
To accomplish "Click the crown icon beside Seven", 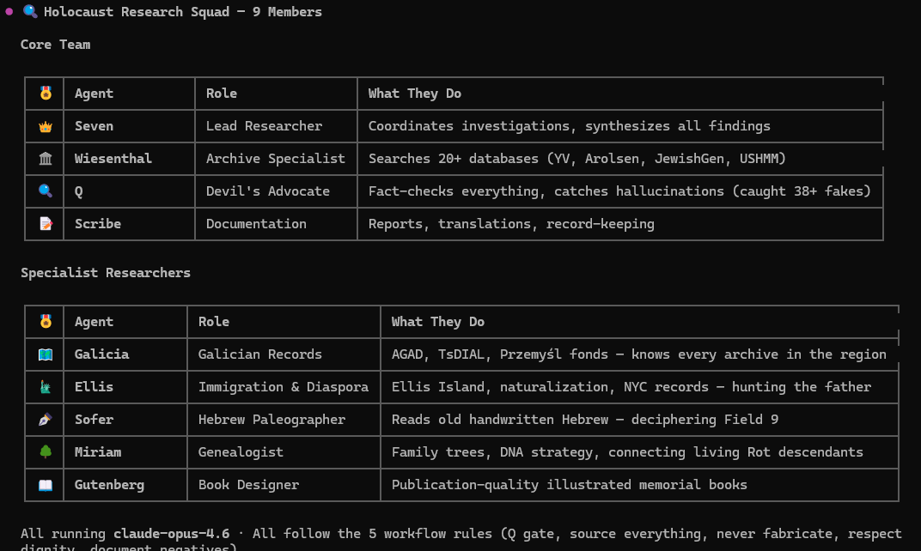I will (46, 126).
